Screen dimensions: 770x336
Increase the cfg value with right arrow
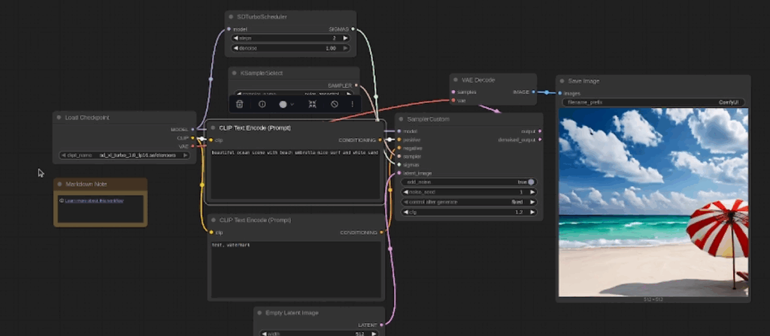point(532,212)
